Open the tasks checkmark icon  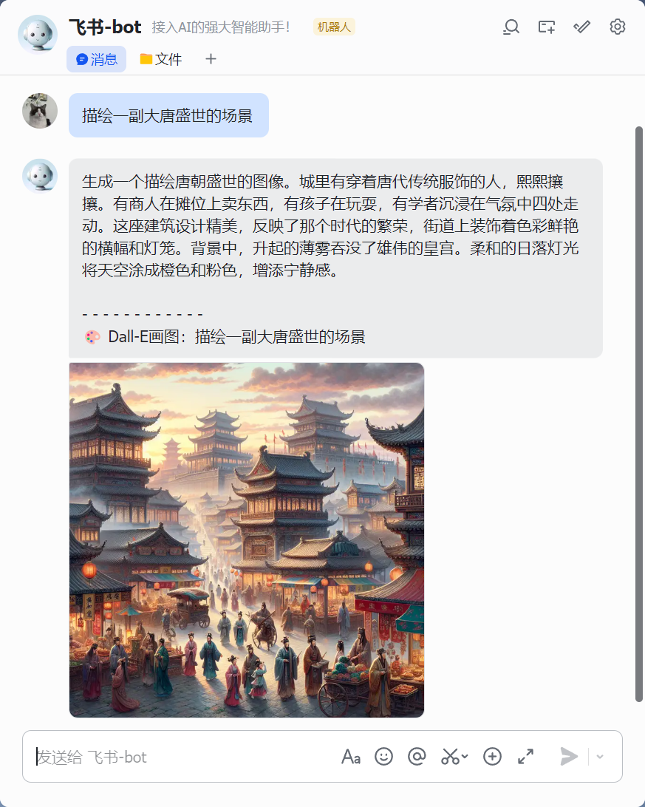pos(581,27)
